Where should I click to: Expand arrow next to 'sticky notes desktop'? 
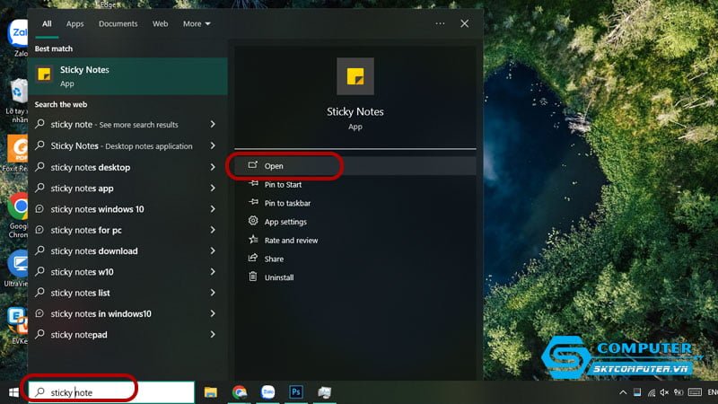click(x=213, y=167)
